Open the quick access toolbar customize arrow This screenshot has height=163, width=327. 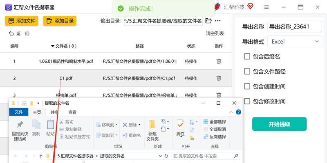[x=38, y=103]
